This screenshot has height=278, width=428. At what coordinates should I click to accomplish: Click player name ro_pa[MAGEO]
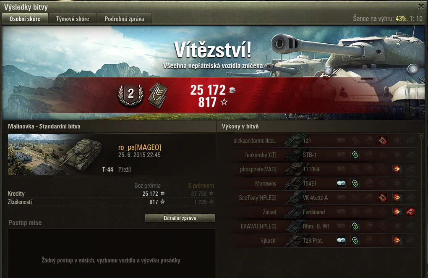click(x=139, y=147)
